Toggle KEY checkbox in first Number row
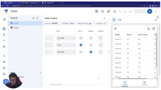This screenshot has width=161, height=90. pyautogui.click(x=81, y=38)
